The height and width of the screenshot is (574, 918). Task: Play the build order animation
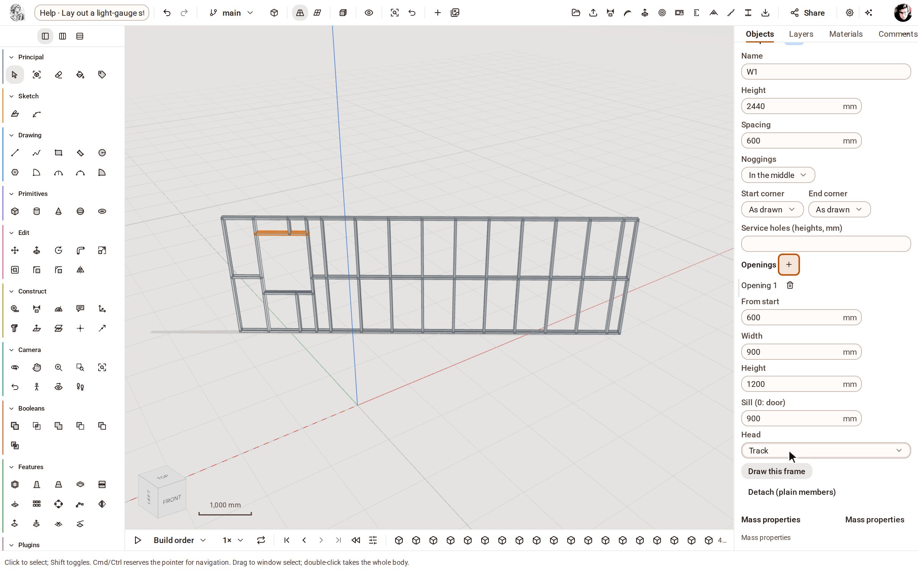[x=138, y=540]
